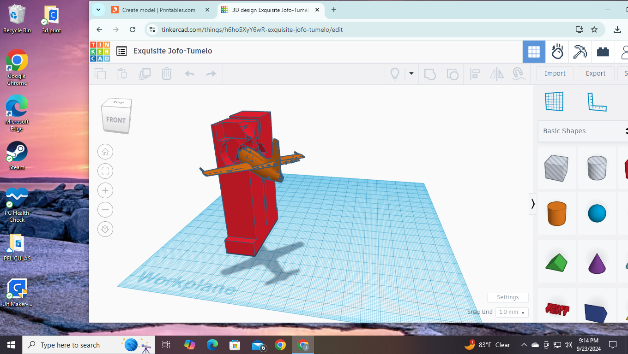Open the Blocks pickaxe mode
628x354 pixels.
[580, 52]
